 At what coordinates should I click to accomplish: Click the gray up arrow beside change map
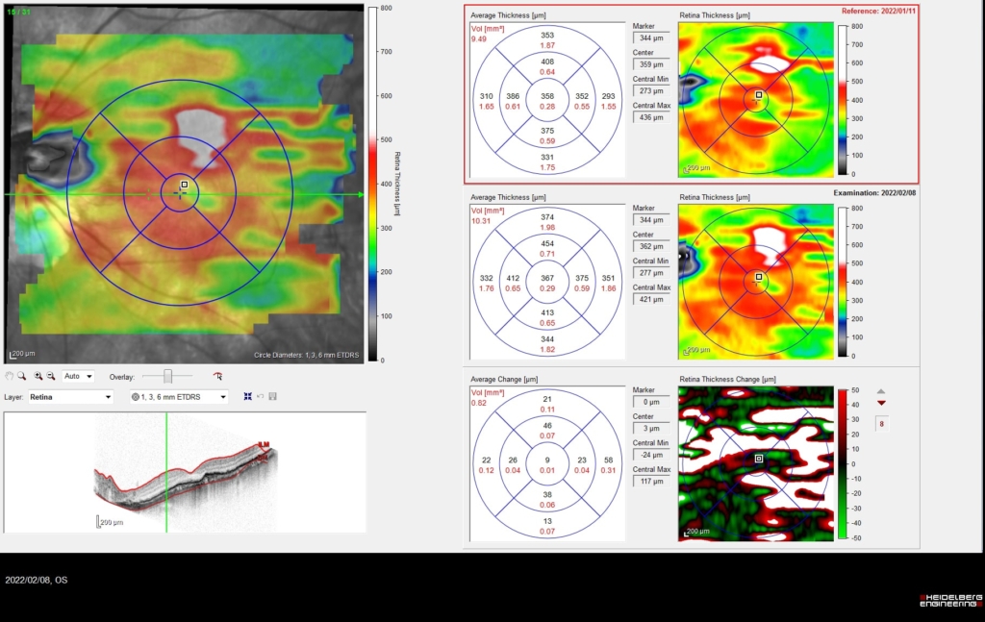tap(881, 392)
